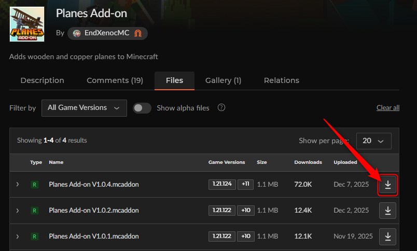
Task: Open the EndXenocMC author profile
Action: 107,33
